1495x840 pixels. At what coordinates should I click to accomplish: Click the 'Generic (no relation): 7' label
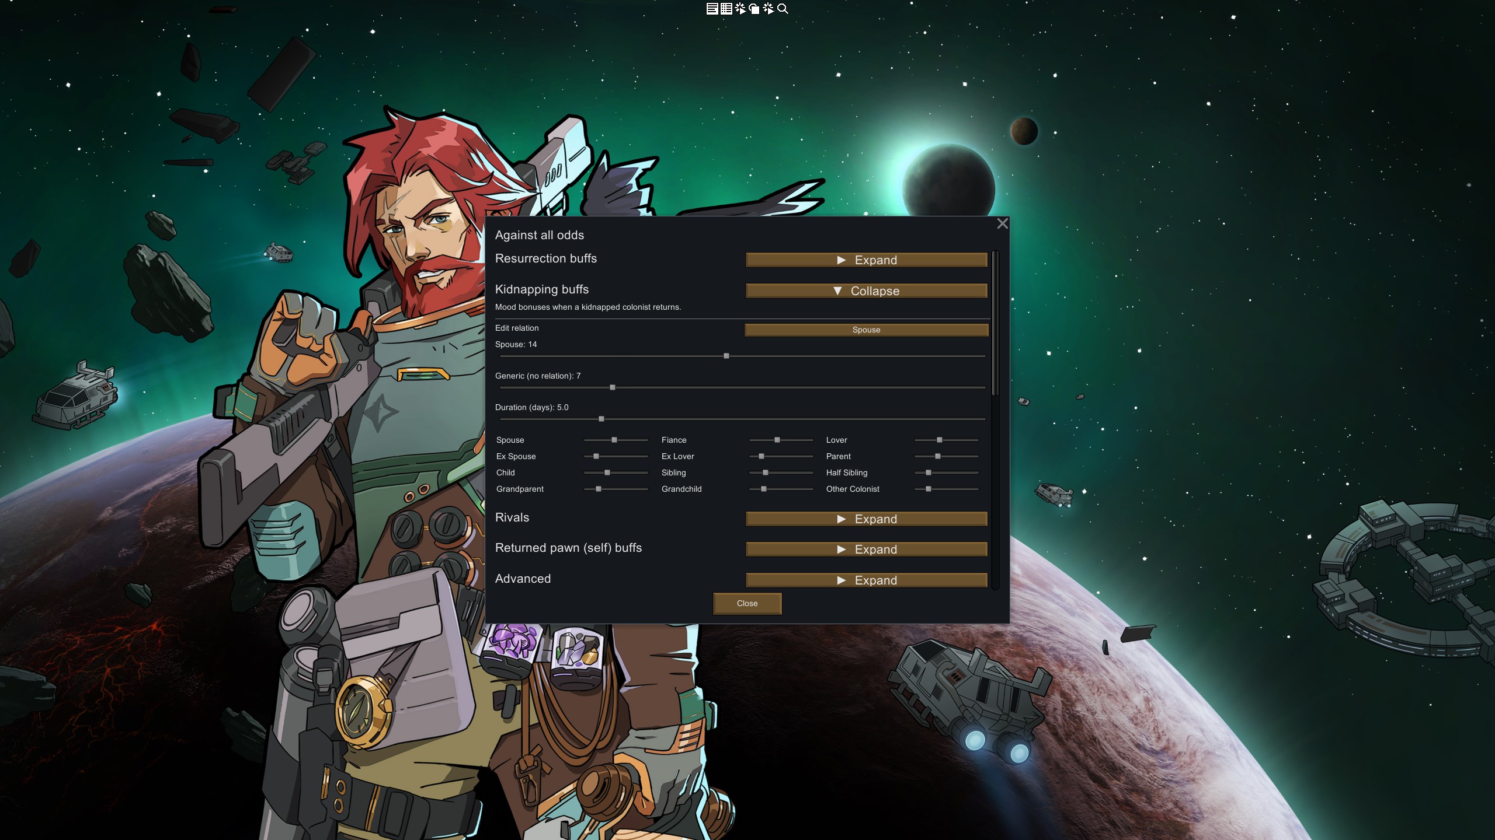(538, 376)
